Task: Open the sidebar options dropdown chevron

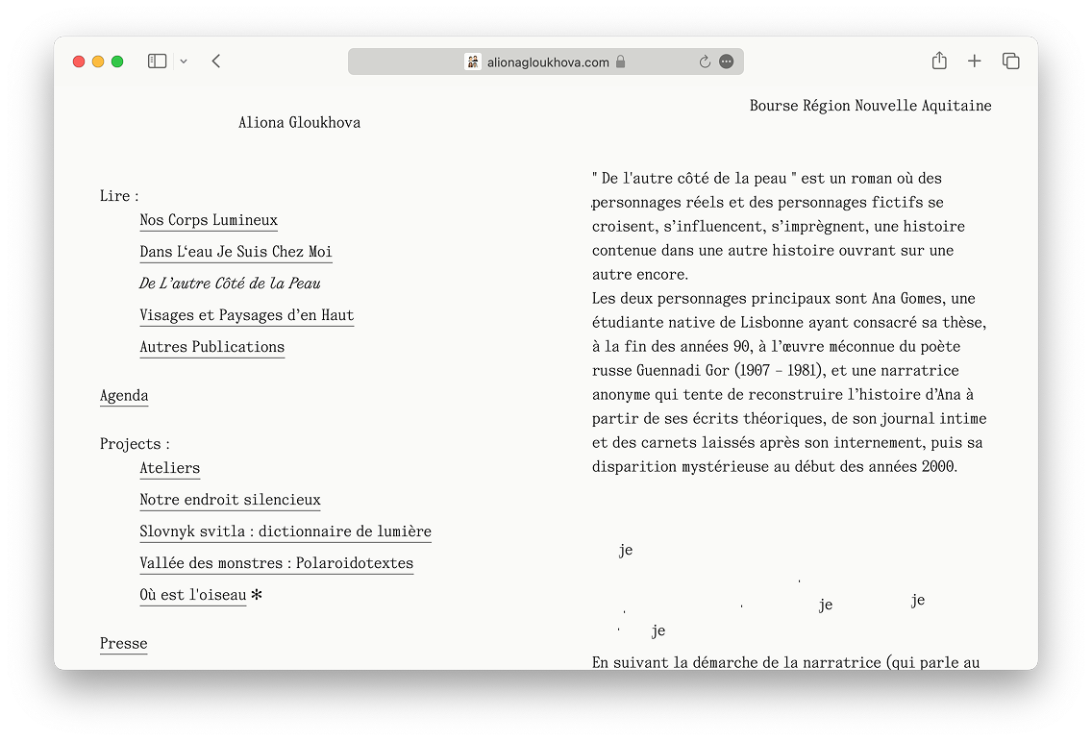Action: pos(184,62)
